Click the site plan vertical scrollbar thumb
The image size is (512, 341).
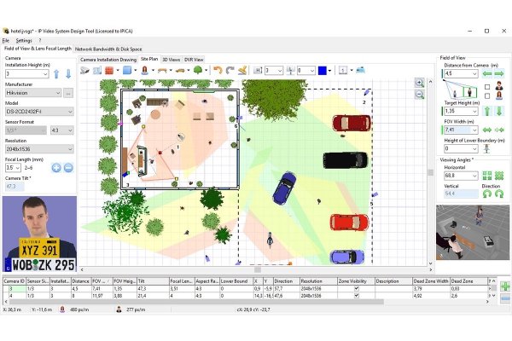point(430,172)
